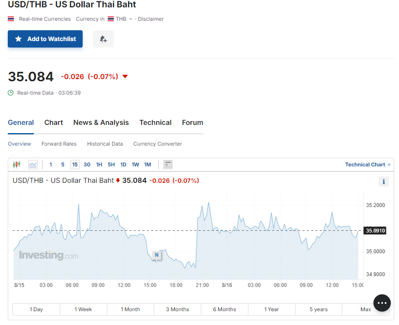The height and width of the screenshot is (325, 399).
Task: Open the News & Analysis tab
Action: tap(101, 123)
